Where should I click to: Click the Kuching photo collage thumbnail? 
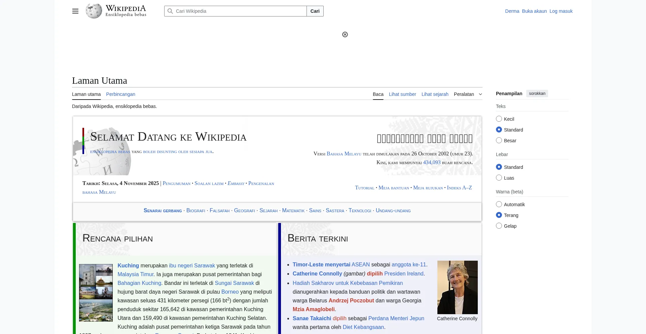pos(96,293)
